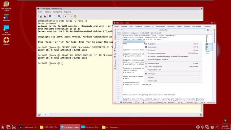Click new tab icon in terminal toolbar
Viewport: 231px width, 130px height.
coord(41,16)
